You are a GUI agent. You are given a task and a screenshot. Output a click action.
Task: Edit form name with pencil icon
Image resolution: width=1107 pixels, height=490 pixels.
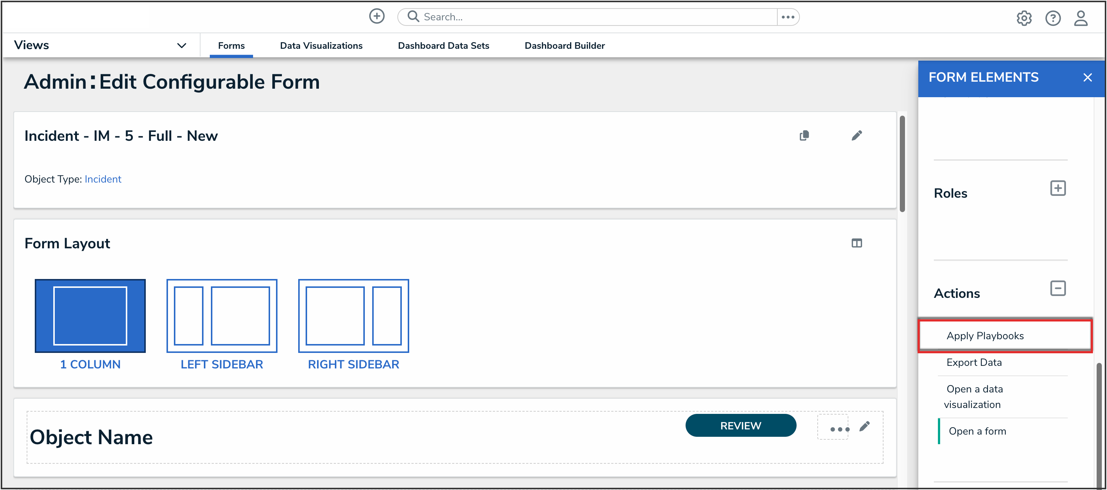[x=857, y=136]
